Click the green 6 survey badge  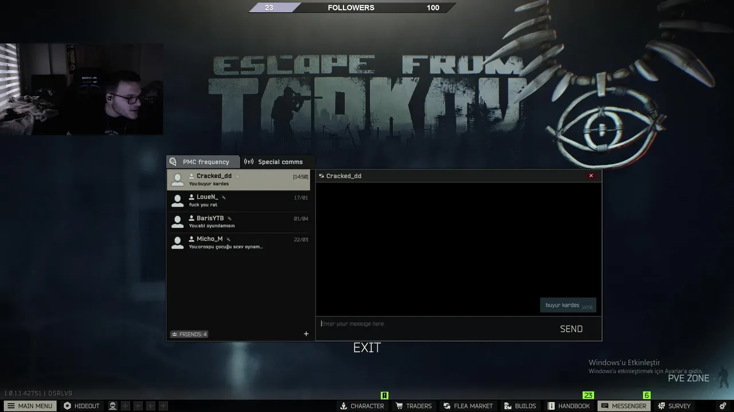click(647, 395)
